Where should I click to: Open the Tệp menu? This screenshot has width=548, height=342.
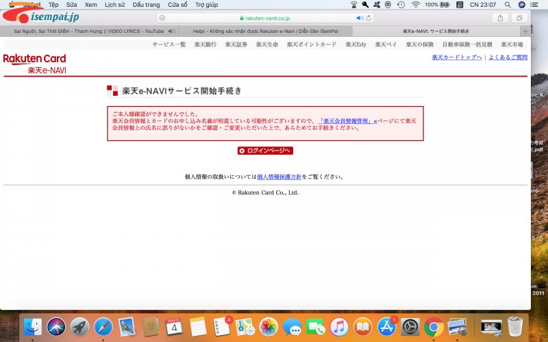click(x=53, y=5)
